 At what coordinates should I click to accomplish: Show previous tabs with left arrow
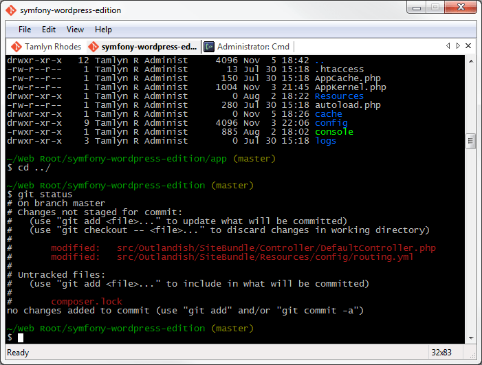tap(448, 46)
